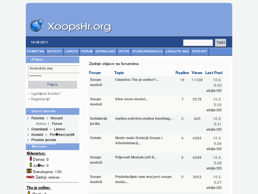Open Instalacija jezika forum link
The height and width of the screenshot is (194, 258).
point(98,121)
